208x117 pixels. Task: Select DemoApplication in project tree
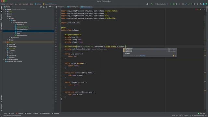click(x=22, y=29)
